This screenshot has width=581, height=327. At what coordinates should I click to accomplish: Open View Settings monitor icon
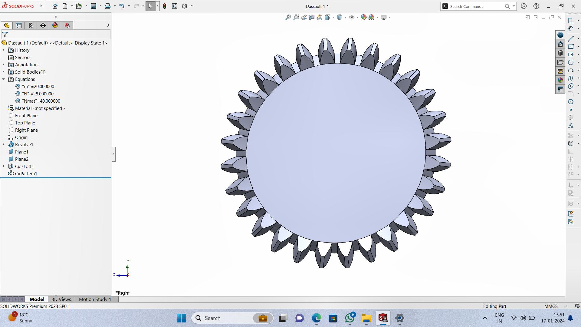[384, 17]
